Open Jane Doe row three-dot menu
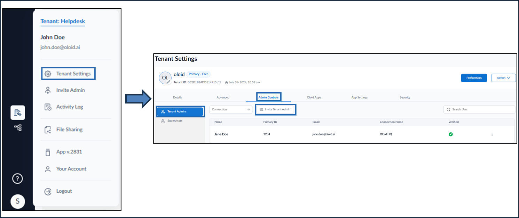Image resolution: width=519 pixels, height=218 pixels. pyautogui.click(x=492, y=134)
